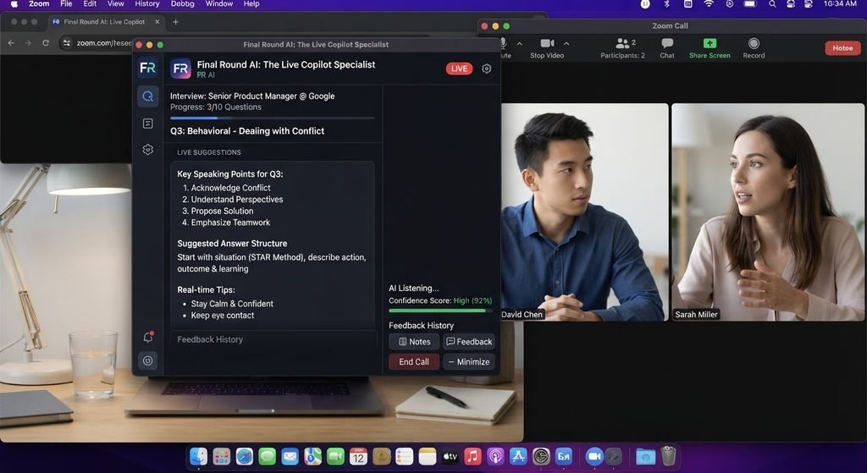Toggle the mute microphone button in Zoom Call
Viewport: 867px width, 473px height.
pyautogui.click(x=505, y=48)
